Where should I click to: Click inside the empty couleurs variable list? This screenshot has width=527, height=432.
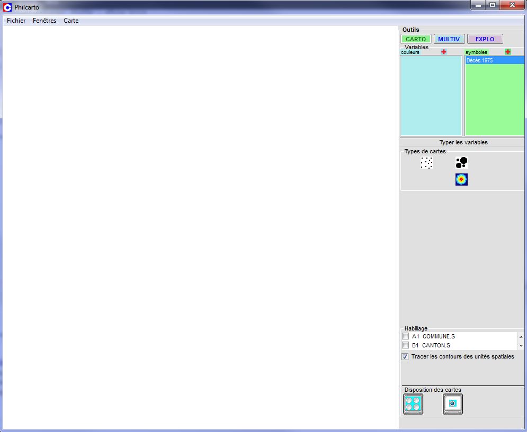point(431,96)
